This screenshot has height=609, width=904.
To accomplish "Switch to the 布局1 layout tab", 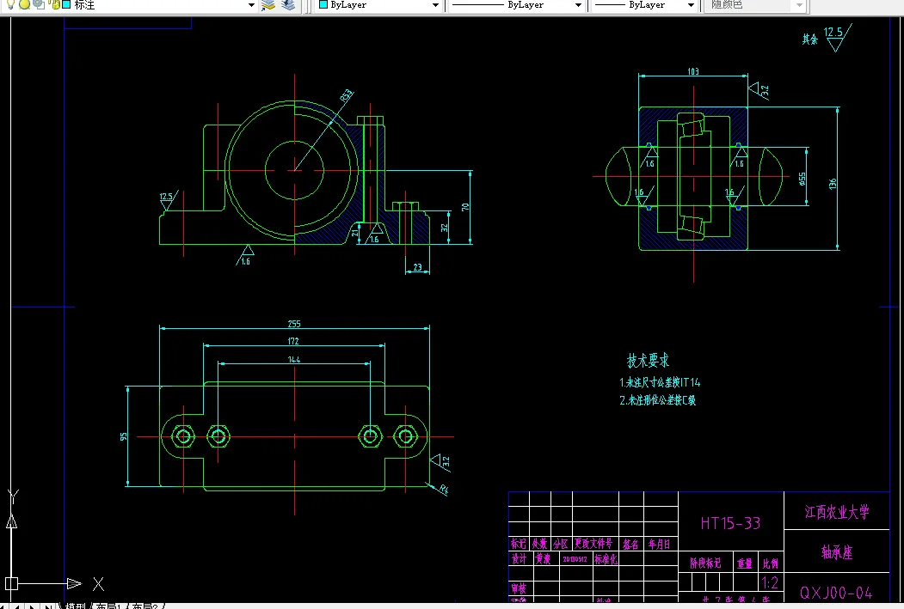I will [109, 606].
